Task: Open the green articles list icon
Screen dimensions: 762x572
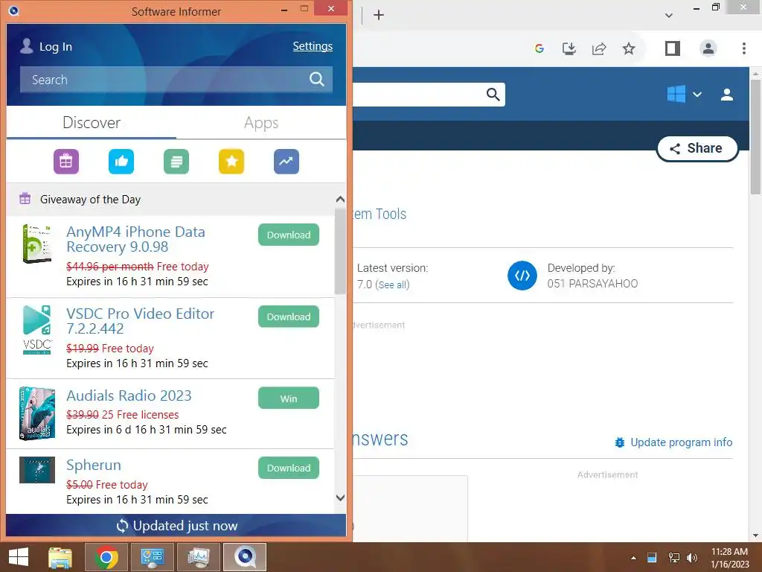Action: [x=176, y=162]
